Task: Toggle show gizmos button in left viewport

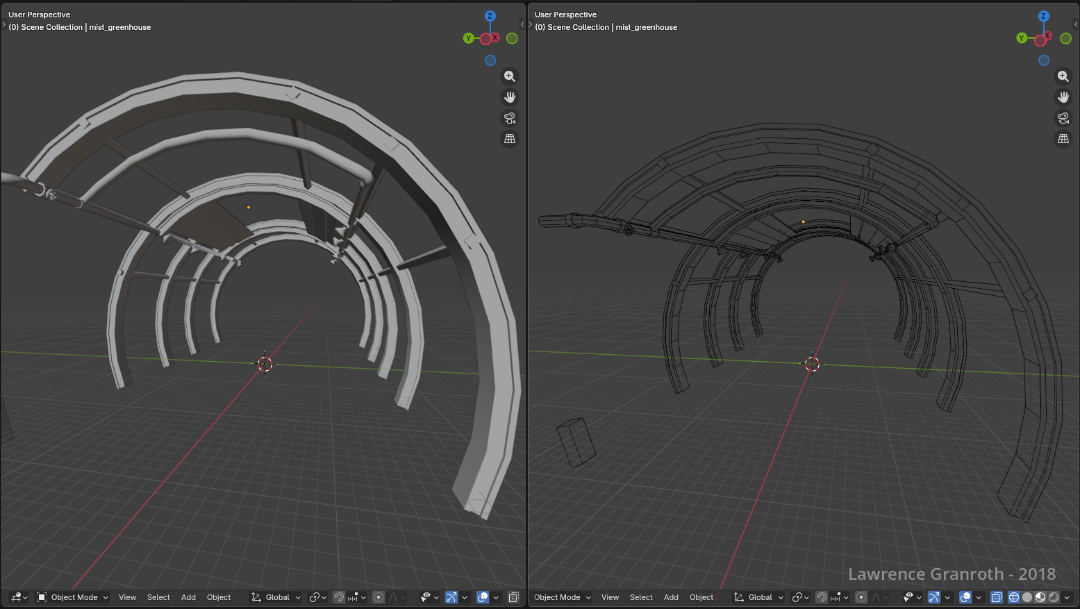Action: 451,597
